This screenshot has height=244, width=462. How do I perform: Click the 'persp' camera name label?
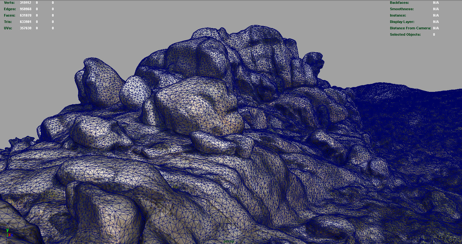(x=229, y=241)
